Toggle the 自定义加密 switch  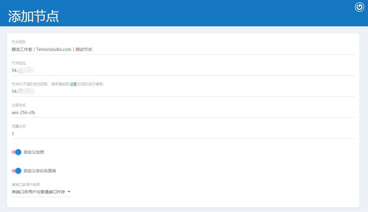(16, 152)
